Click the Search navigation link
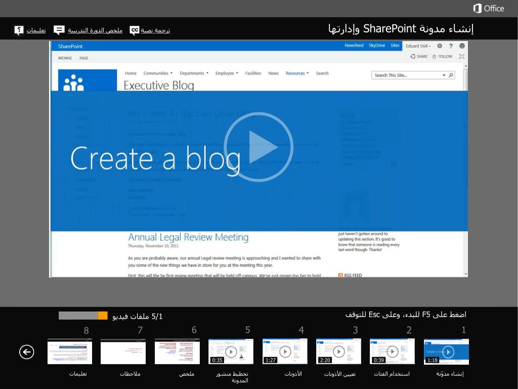This screenshot has width=518, height=389. (322, 73)
